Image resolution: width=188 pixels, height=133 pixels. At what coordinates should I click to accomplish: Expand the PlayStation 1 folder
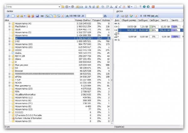[9, 27]
